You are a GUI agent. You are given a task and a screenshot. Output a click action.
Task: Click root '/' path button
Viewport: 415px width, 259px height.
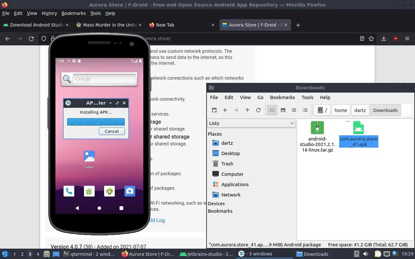point(322,110)
